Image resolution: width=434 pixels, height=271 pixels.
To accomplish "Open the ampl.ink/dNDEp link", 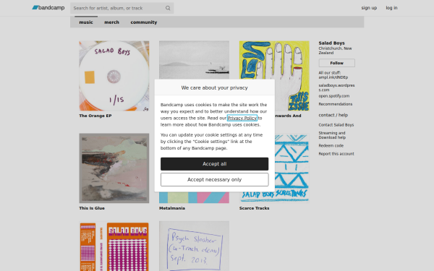I will [333, 77].
